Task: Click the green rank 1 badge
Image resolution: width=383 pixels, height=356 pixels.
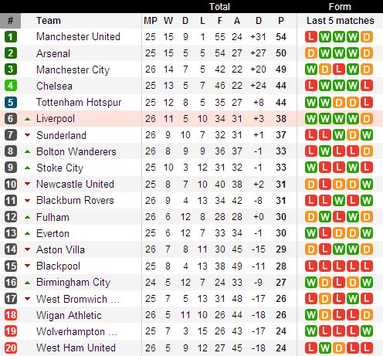Action: [11, 37]
